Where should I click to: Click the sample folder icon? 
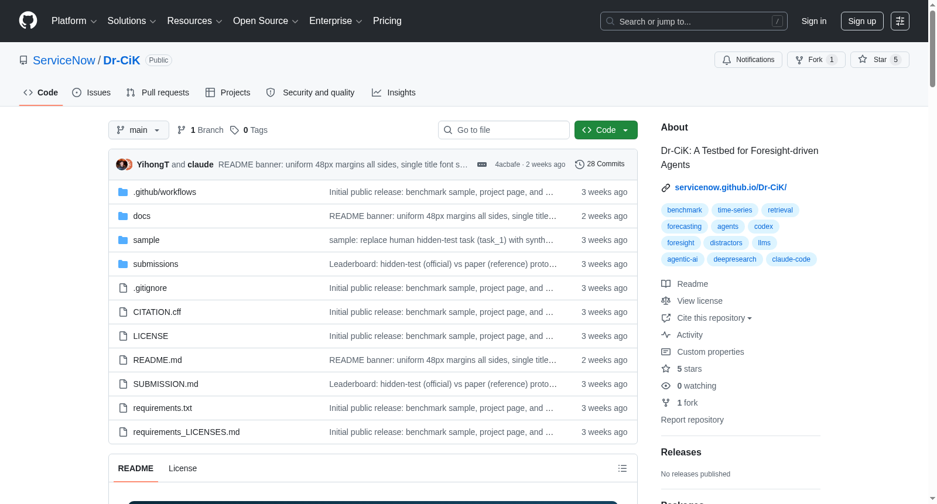click(123, 240)
